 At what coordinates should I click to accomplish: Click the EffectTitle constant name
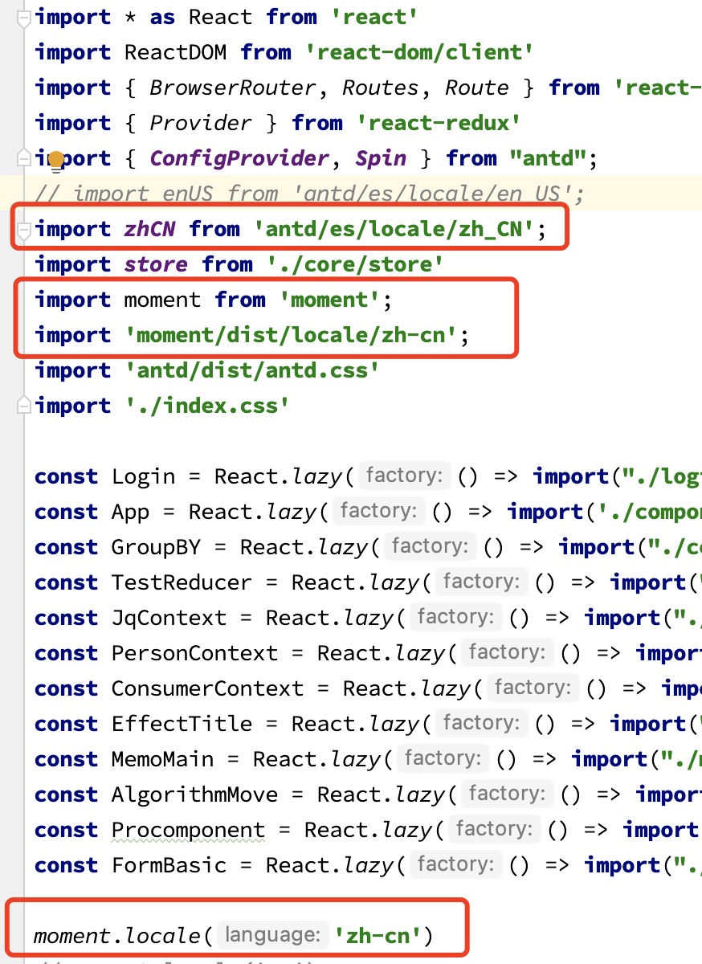(x=182, y=724)
